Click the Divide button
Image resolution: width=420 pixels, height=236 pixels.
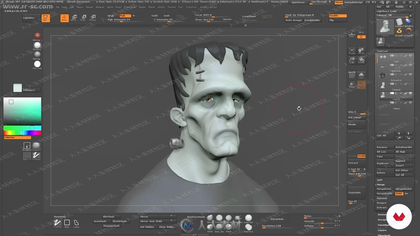click(x=356, y=125)
